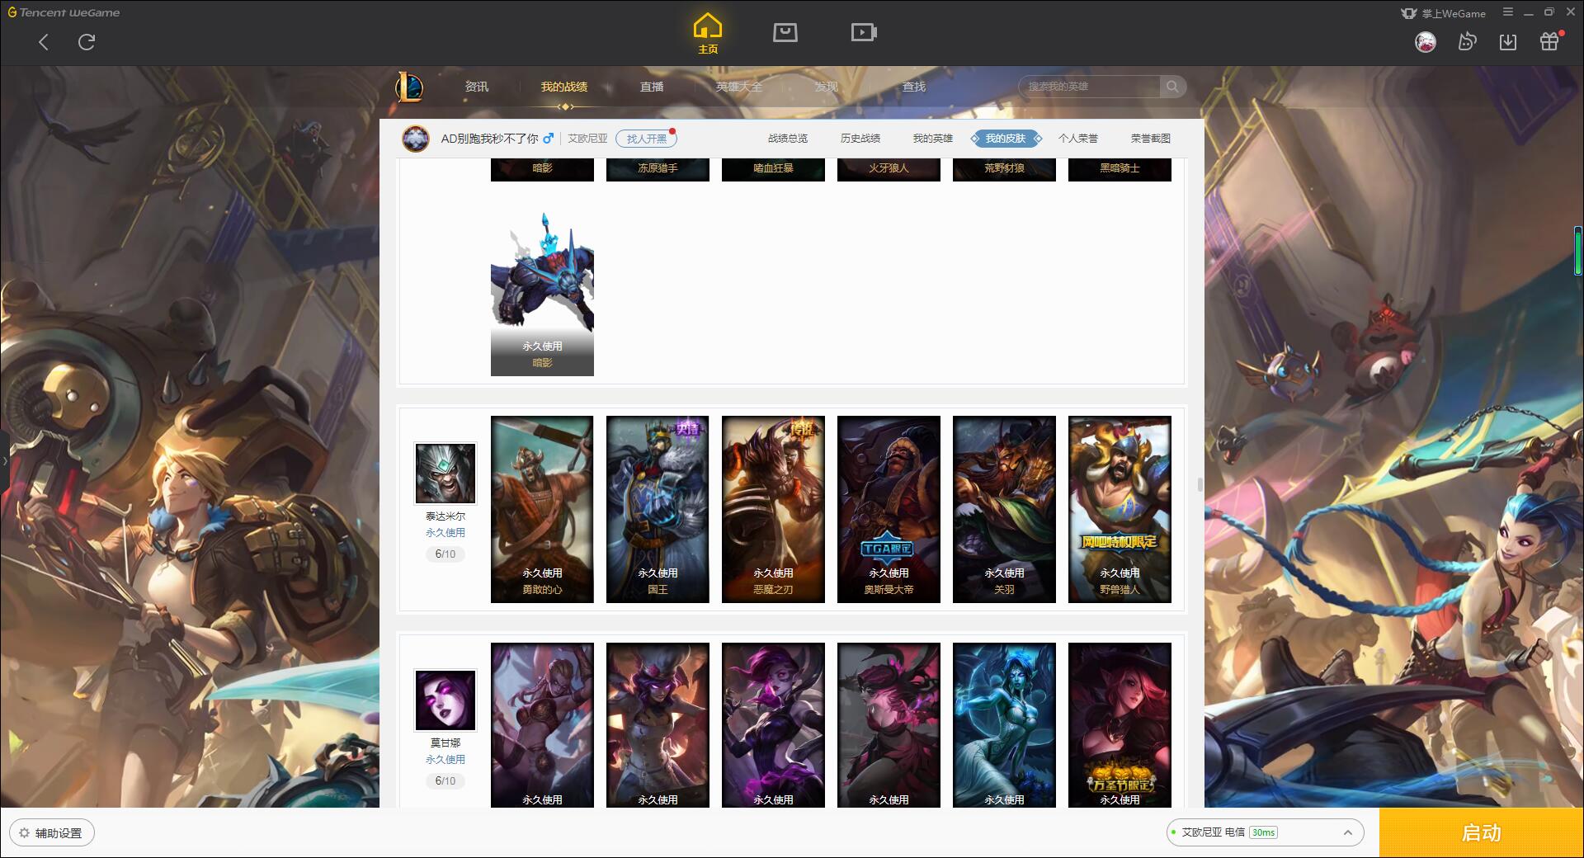Open the 资讯 news tab
This screenshot has height=858, width=1584.
[477, 87]
